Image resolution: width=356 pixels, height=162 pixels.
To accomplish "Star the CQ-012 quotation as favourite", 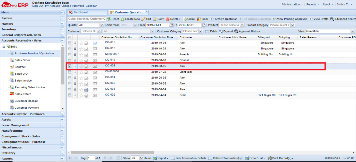I will click(81, 49).
